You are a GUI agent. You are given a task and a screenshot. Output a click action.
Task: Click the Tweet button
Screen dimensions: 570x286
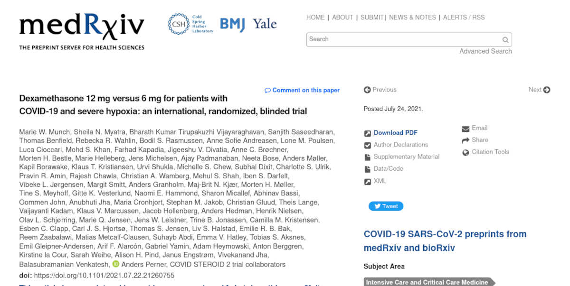pos(386,206)
